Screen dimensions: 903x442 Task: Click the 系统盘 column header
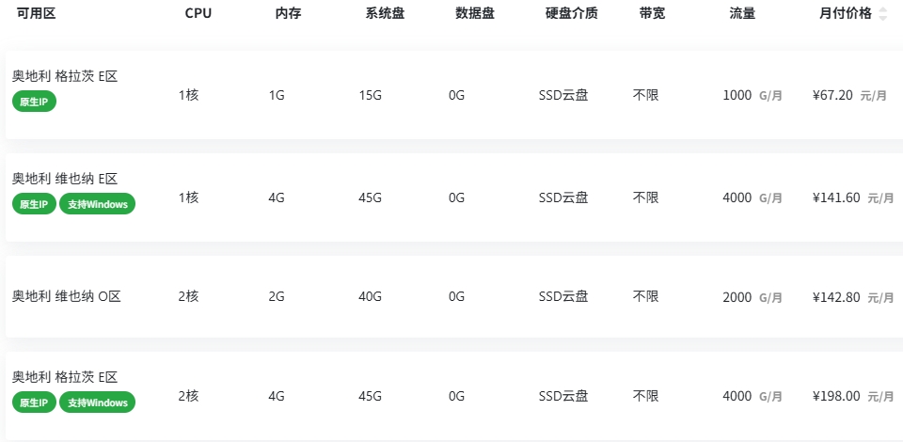385,14
